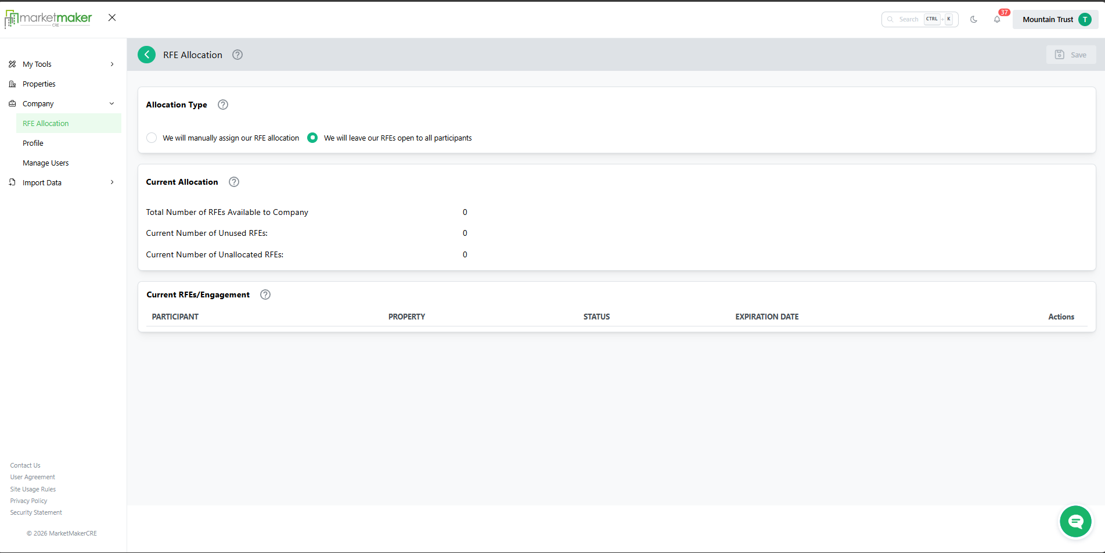Image resolution: width=1105 pixels, height=553 pixels.
Task: Go to Manage Users page
Action: pyautogui.click(x=45, y=163)
